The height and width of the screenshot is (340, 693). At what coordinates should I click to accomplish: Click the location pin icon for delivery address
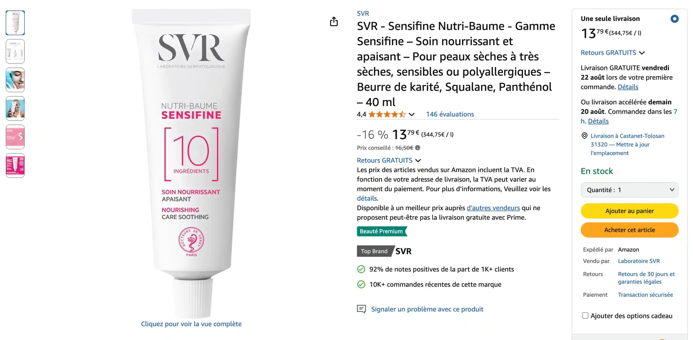pyautogui.click(x=584, y=136)
